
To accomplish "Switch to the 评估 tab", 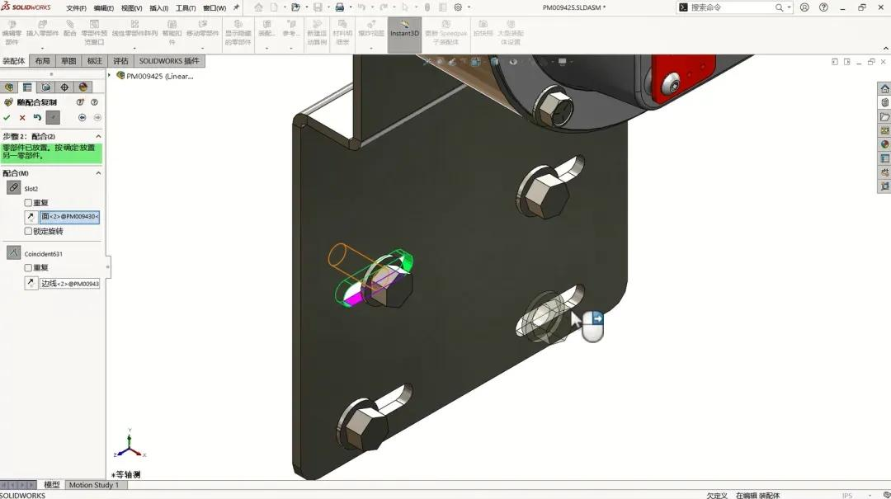I will (120, 61).
